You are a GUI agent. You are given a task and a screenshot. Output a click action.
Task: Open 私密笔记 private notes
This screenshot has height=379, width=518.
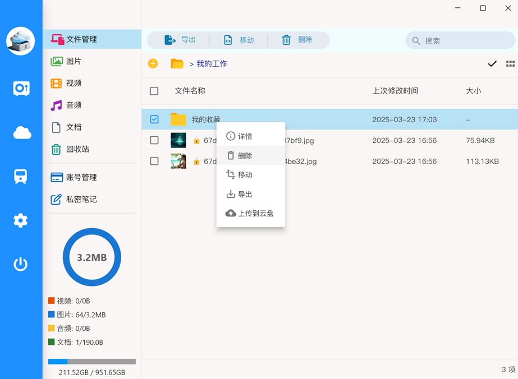(x=92, y=200)
